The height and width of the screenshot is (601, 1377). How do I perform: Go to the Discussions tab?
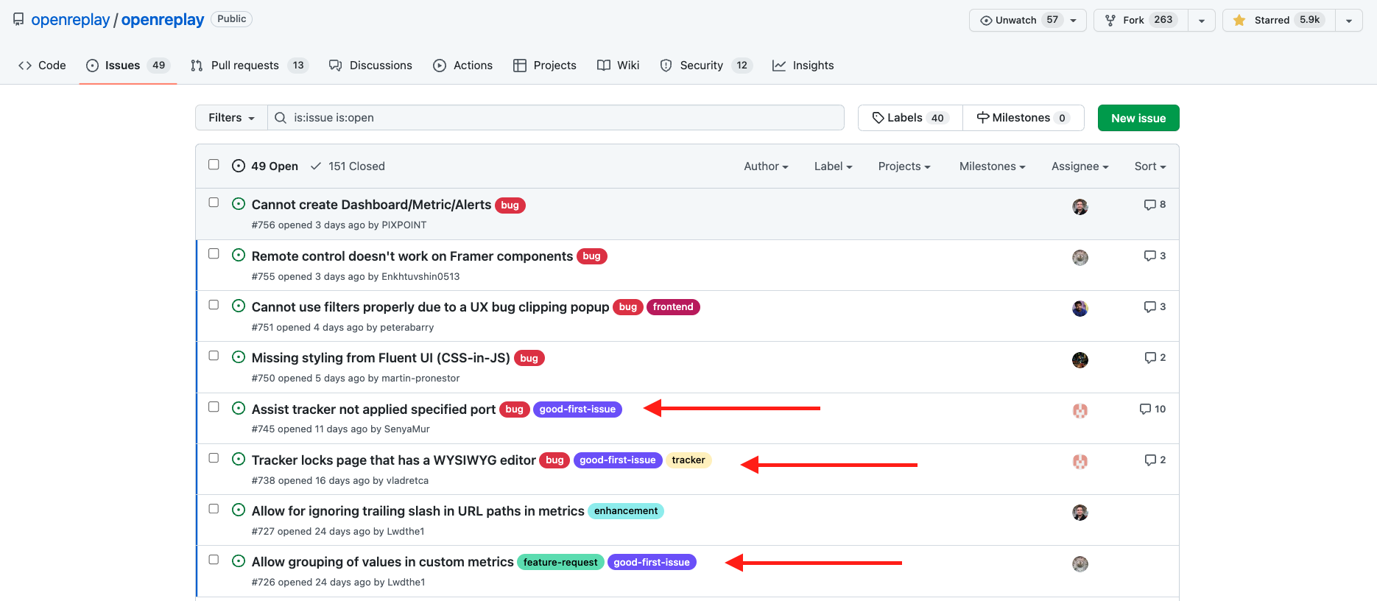[x=370, y=66]
